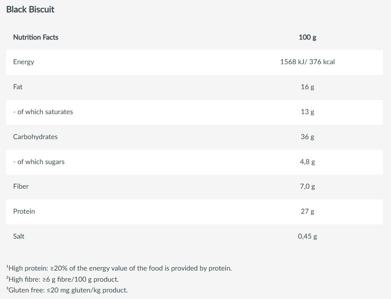Click the Fiber row label

(21, 186)
